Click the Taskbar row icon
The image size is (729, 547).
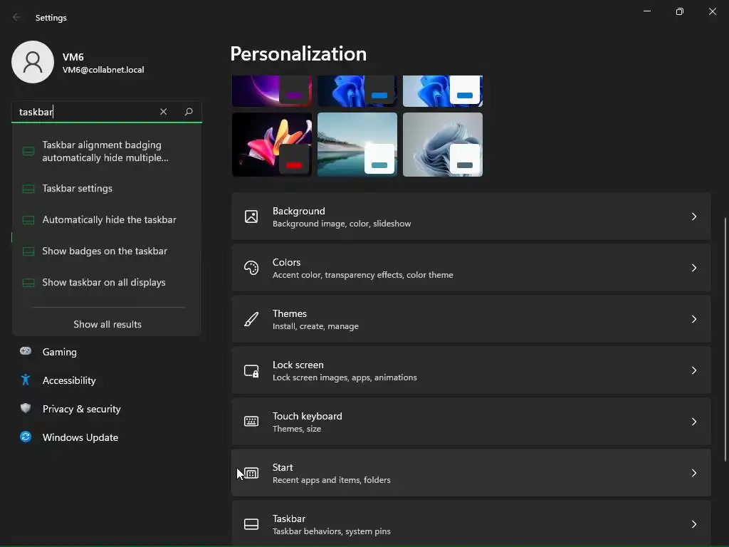(x=251, y=524)
